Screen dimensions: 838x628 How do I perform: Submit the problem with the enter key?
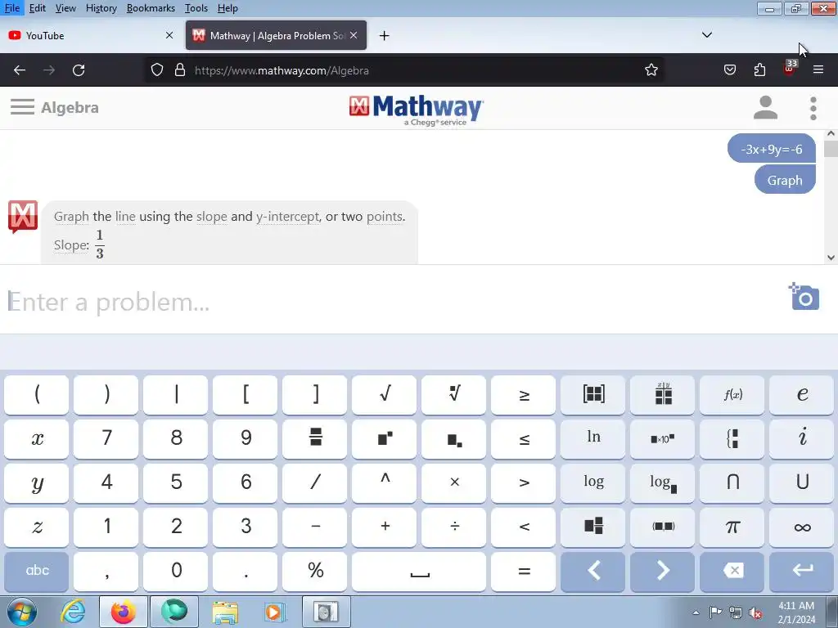pyautogui.click(x=801, y=572)
